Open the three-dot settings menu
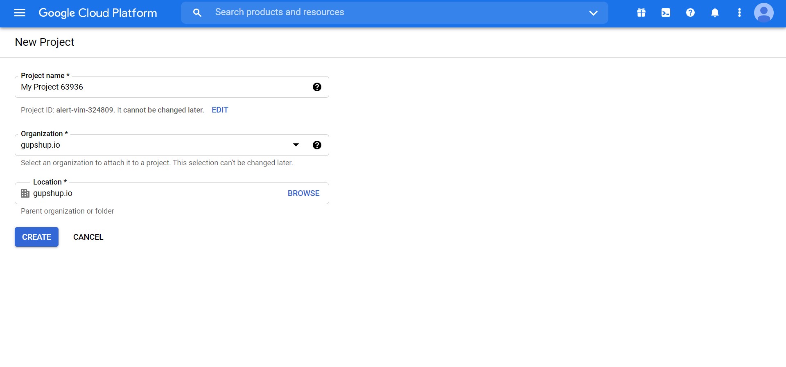The width and height of the screenshot is (786, 367). 739,13
